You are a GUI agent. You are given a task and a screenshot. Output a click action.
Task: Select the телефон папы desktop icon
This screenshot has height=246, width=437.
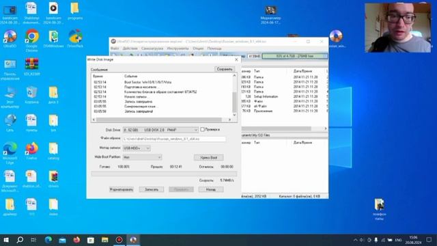[379, 209]
